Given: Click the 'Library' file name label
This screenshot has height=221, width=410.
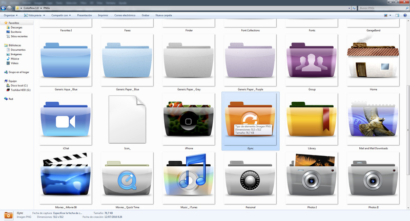Looking at the screenshot, I should click(312, 148).
